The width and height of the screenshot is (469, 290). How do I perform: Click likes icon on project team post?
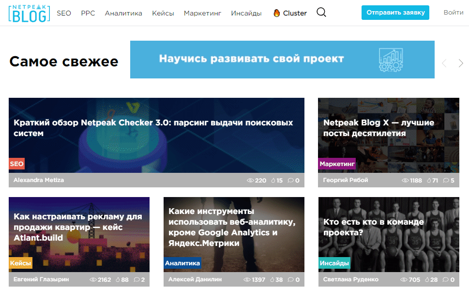pos(427,279)
